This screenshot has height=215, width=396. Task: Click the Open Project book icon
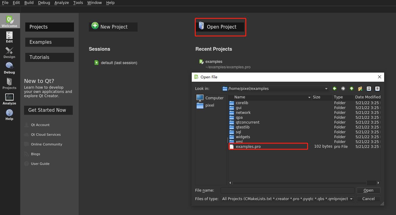click(201, 26)
